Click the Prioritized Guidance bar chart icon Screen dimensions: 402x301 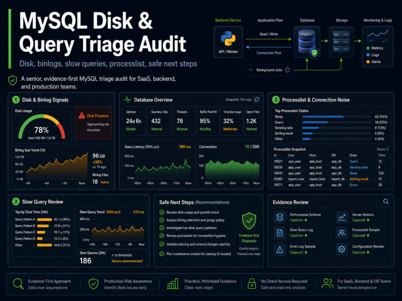pyautogui.click(x=173, y=284)
